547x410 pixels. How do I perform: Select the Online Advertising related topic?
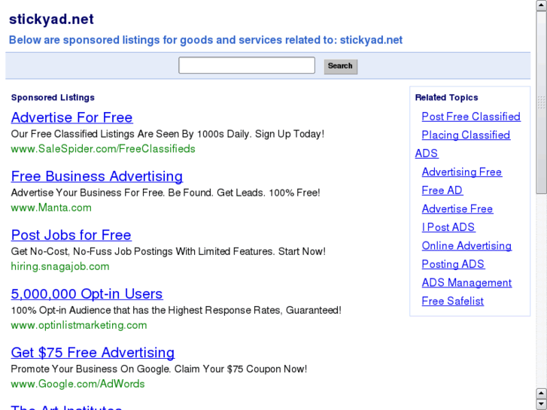coord(466,245)
